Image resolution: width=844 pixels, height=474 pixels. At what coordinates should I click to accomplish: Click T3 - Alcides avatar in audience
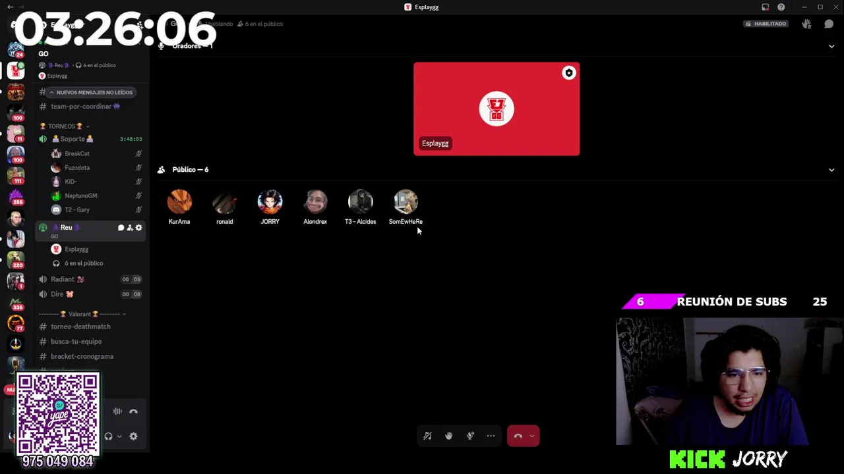pyautogui.click(x=360, y=202)
